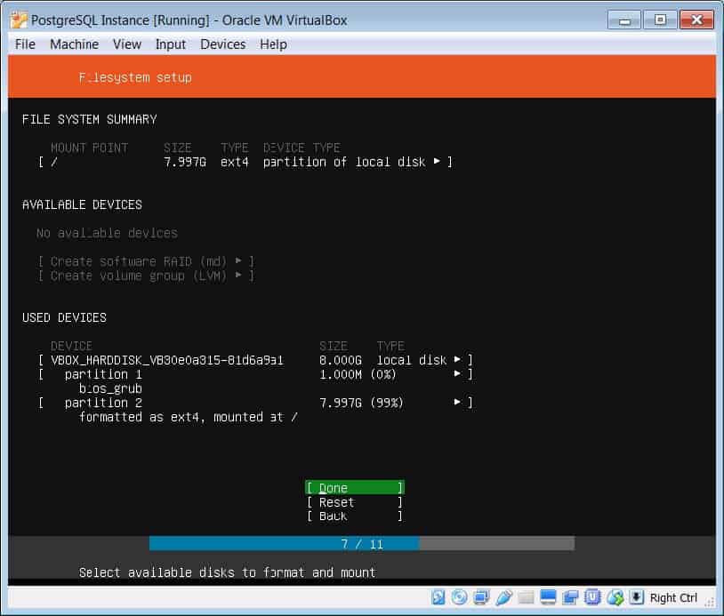Click the video capture indicator icon
This screenshot has height=616, width=724.
(570, 597)
